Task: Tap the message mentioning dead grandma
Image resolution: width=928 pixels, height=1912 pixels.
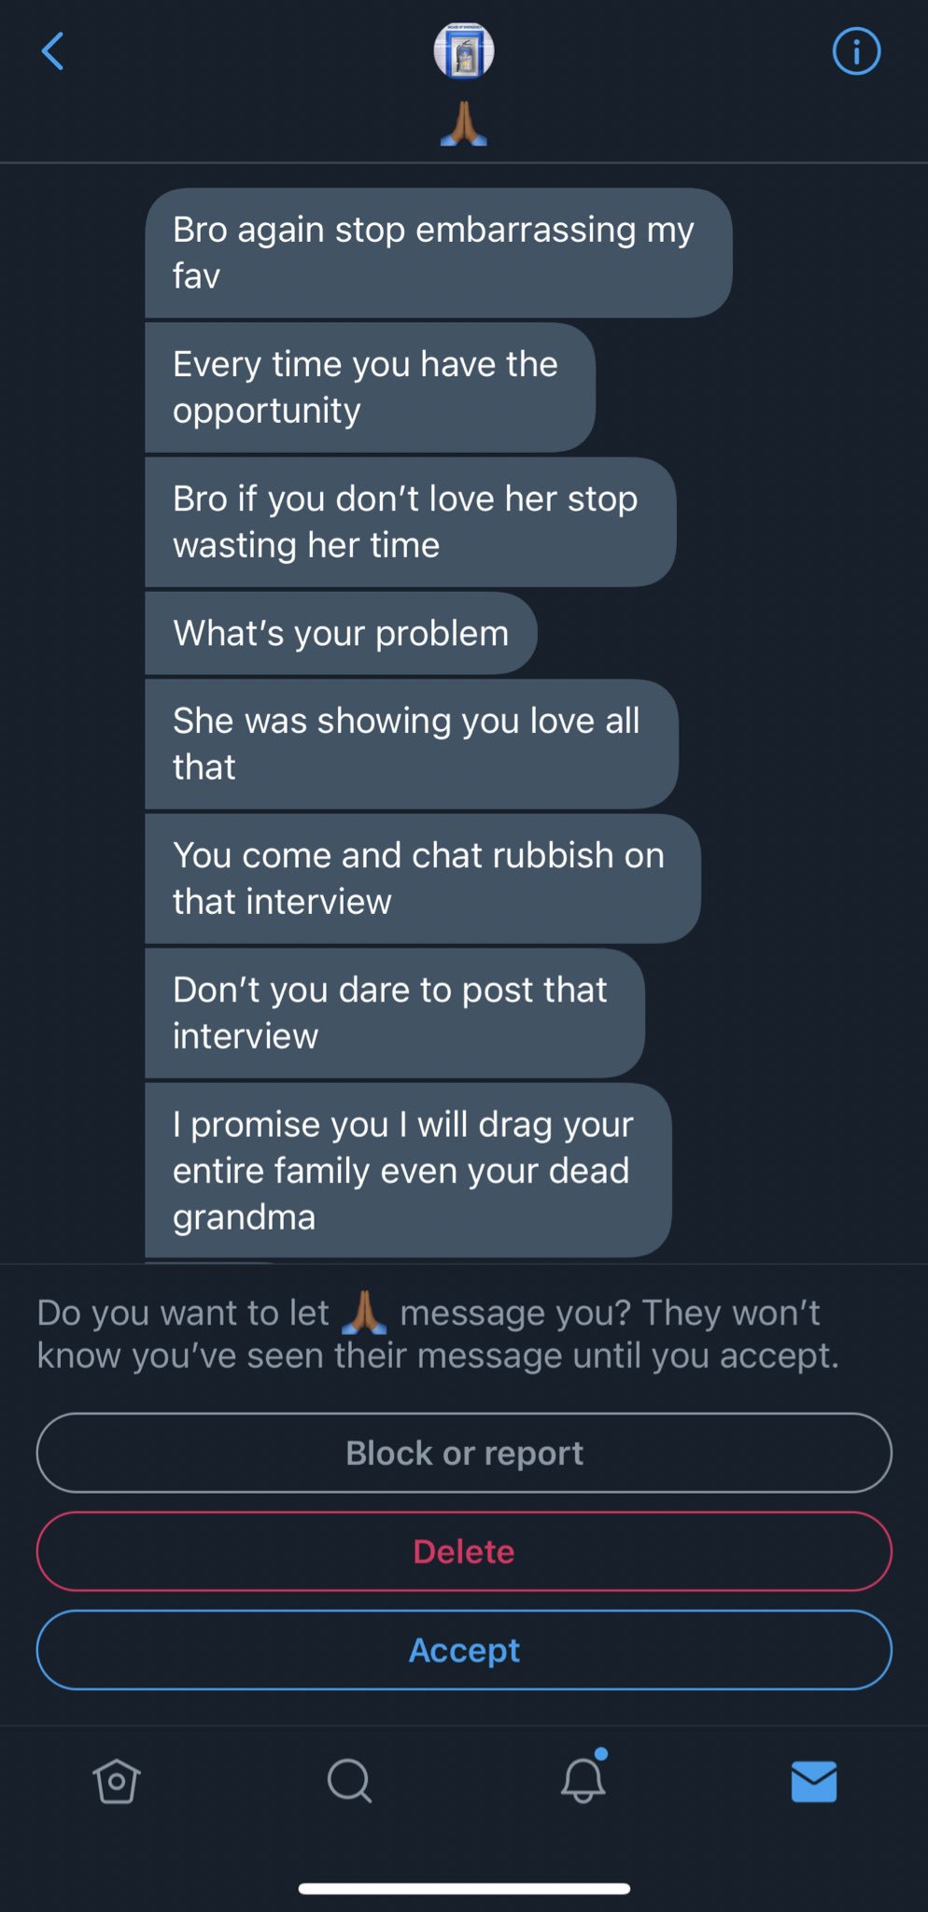Action: click(406, 1170)
